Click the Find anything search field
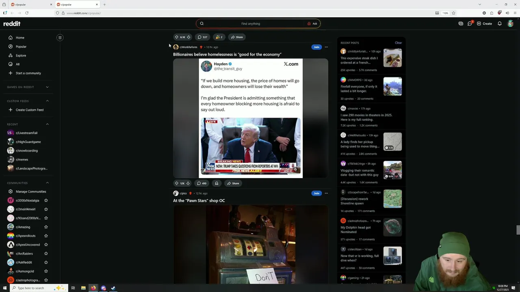Image resolution: width=520 pixels, height=292 pixels. pos(250,24)
